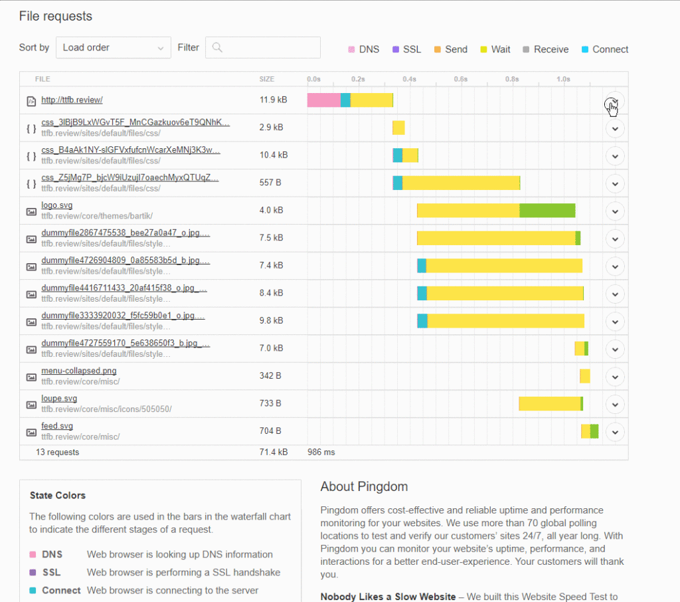Click the 986 ms total time

pos(321,452)
